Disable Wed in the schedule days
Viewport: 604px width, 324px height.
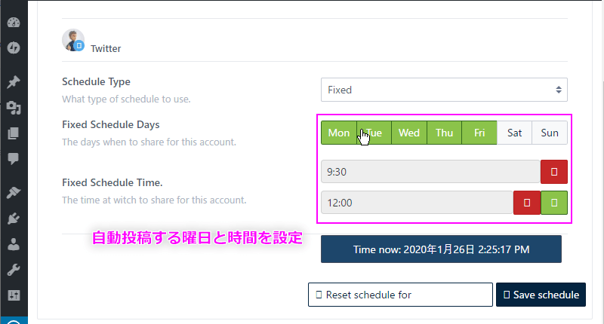408,133
